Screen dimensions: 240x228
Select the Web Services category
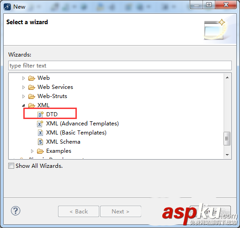tap(55, 87)
